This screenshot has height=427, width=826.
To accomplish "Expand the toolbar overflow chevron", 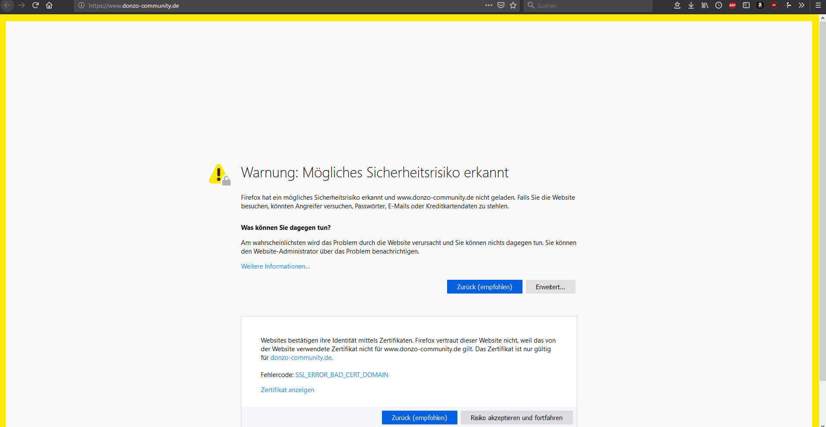I will pyautogui.click(x=801, y=5).
